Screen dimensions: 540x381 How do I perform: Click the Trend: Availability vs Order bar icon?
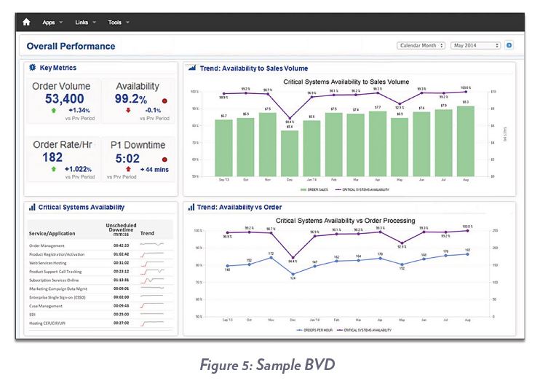[x=191, y=207]
